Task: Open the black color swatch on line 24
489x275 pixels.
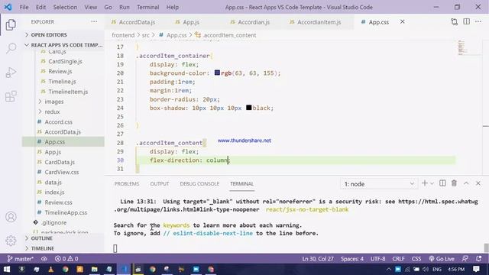Action: pyautogui.click(x=248, y=108)
